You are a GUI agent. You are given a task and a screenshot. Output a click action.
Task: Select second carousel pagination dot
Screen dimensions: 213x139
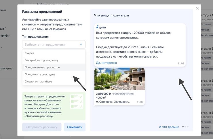pos(185,127)
